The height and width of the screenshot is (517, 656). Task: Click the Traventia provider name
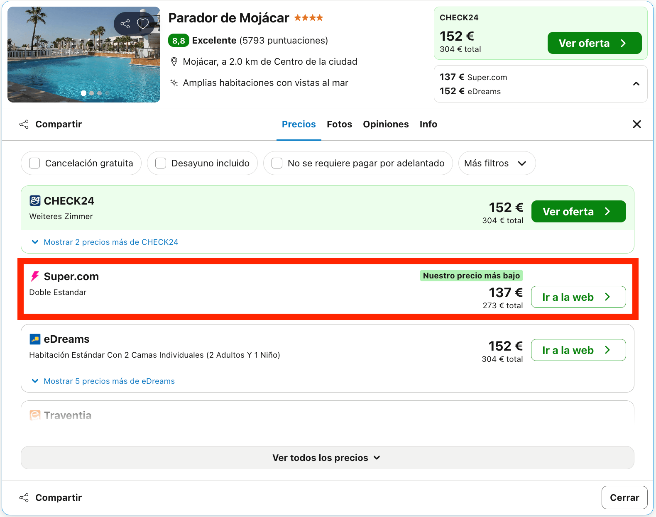pos(68,415)
